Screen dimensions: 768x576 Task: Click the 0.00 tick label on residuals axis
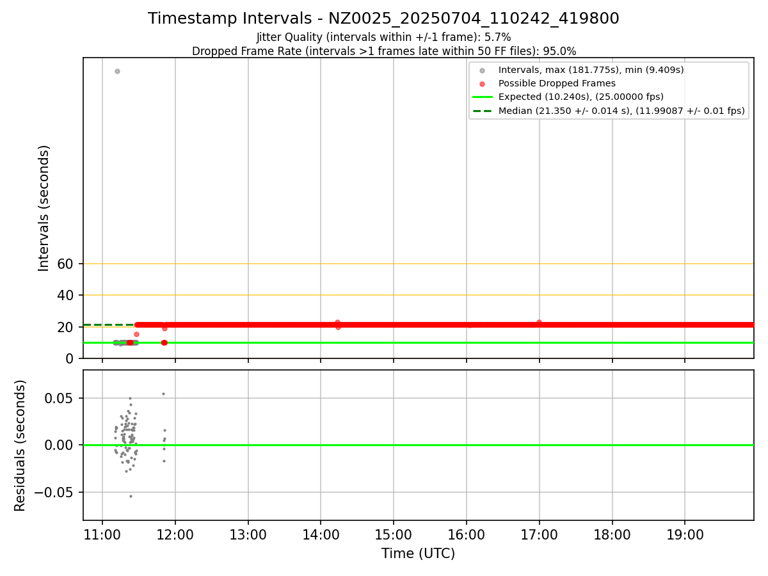click(60, 445)
